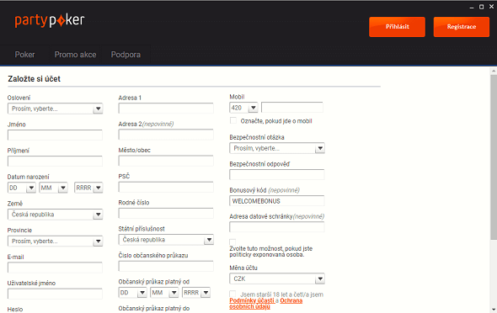The width and height of the screenshot is (497, 313).
Task: Maximize the partypoker window
Action: [x=482, y=7]
